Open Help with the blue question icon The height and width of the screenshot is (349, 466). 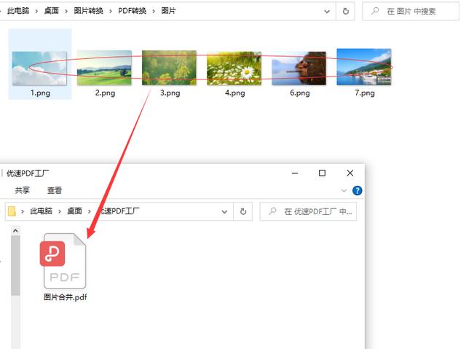[358, 191]
